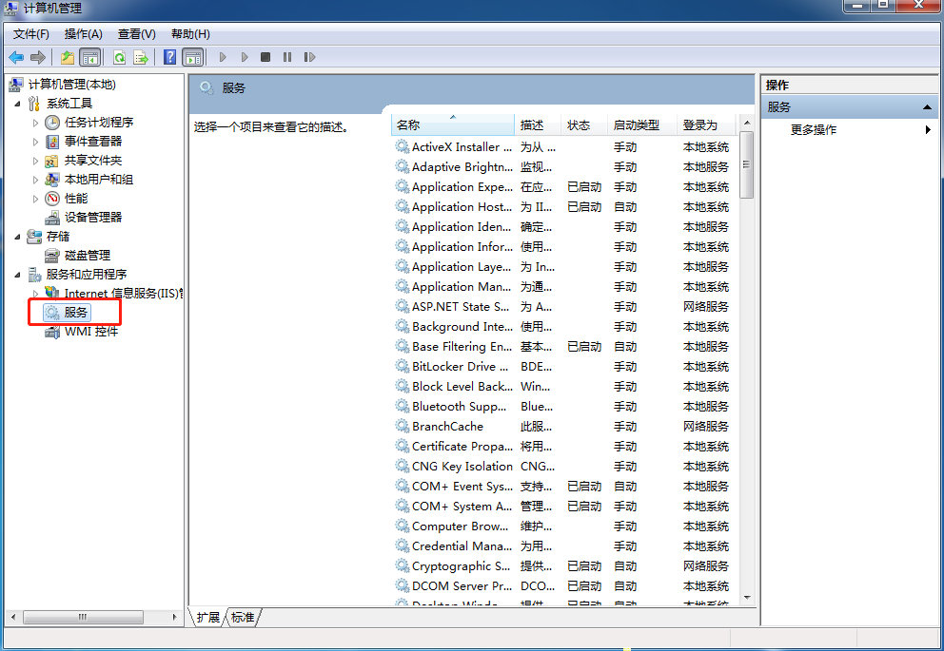Expand the 更多操作 submenu arrow
This screenshot has width=944, height=651.
coord(928,130)
